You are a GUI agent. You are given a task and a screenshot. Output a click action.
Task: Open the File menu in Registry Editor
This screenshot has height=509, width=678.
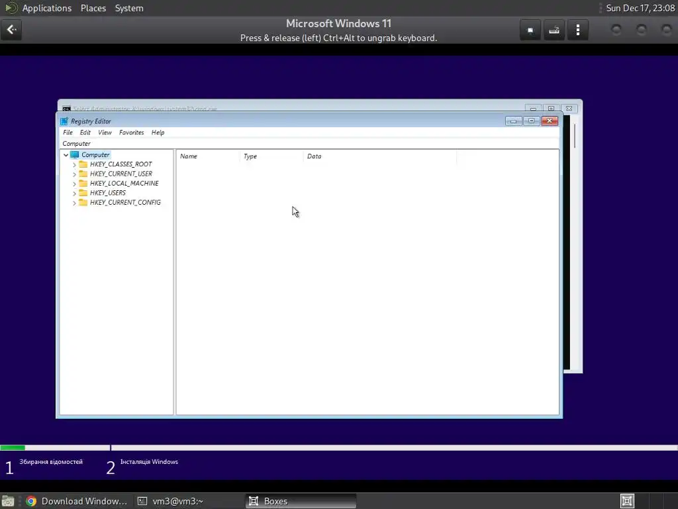tap(68, 133)
